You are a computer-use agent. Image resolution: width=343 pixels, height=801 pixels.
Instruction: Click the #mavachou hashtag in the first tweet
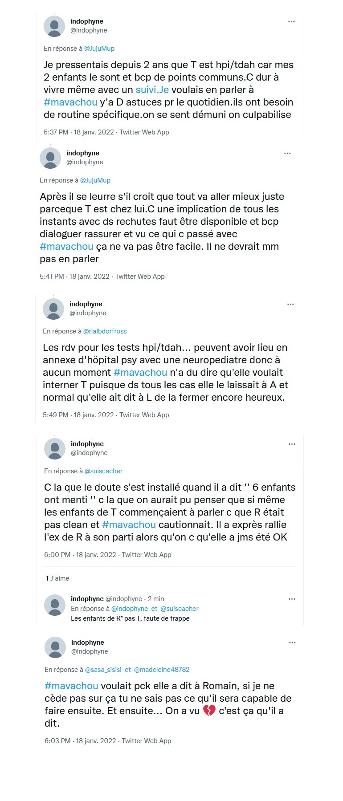pyautogui.click(x=70, y=102)
